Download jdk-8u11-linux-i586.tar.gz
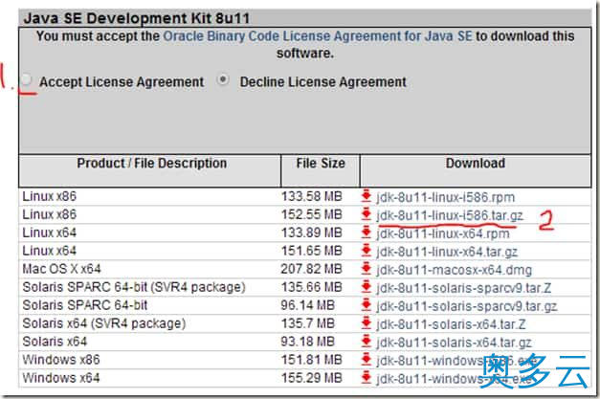Image resolution: width=600 pixels, height=399 pixels. click(x=450, y=215)
